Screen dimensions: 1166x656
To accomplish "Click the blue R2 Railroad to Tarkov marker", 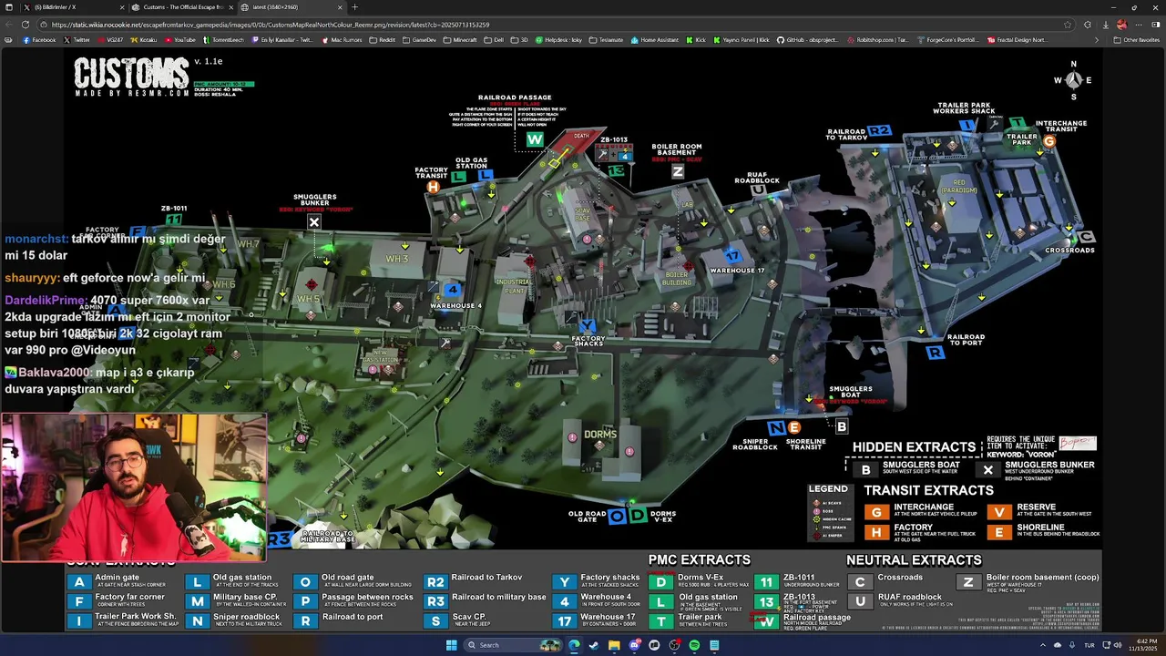I will (878, 131).
